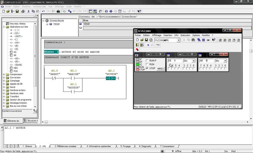Collapse the Interface tree node
Screen dimensions: 253x153
[44, 21]
